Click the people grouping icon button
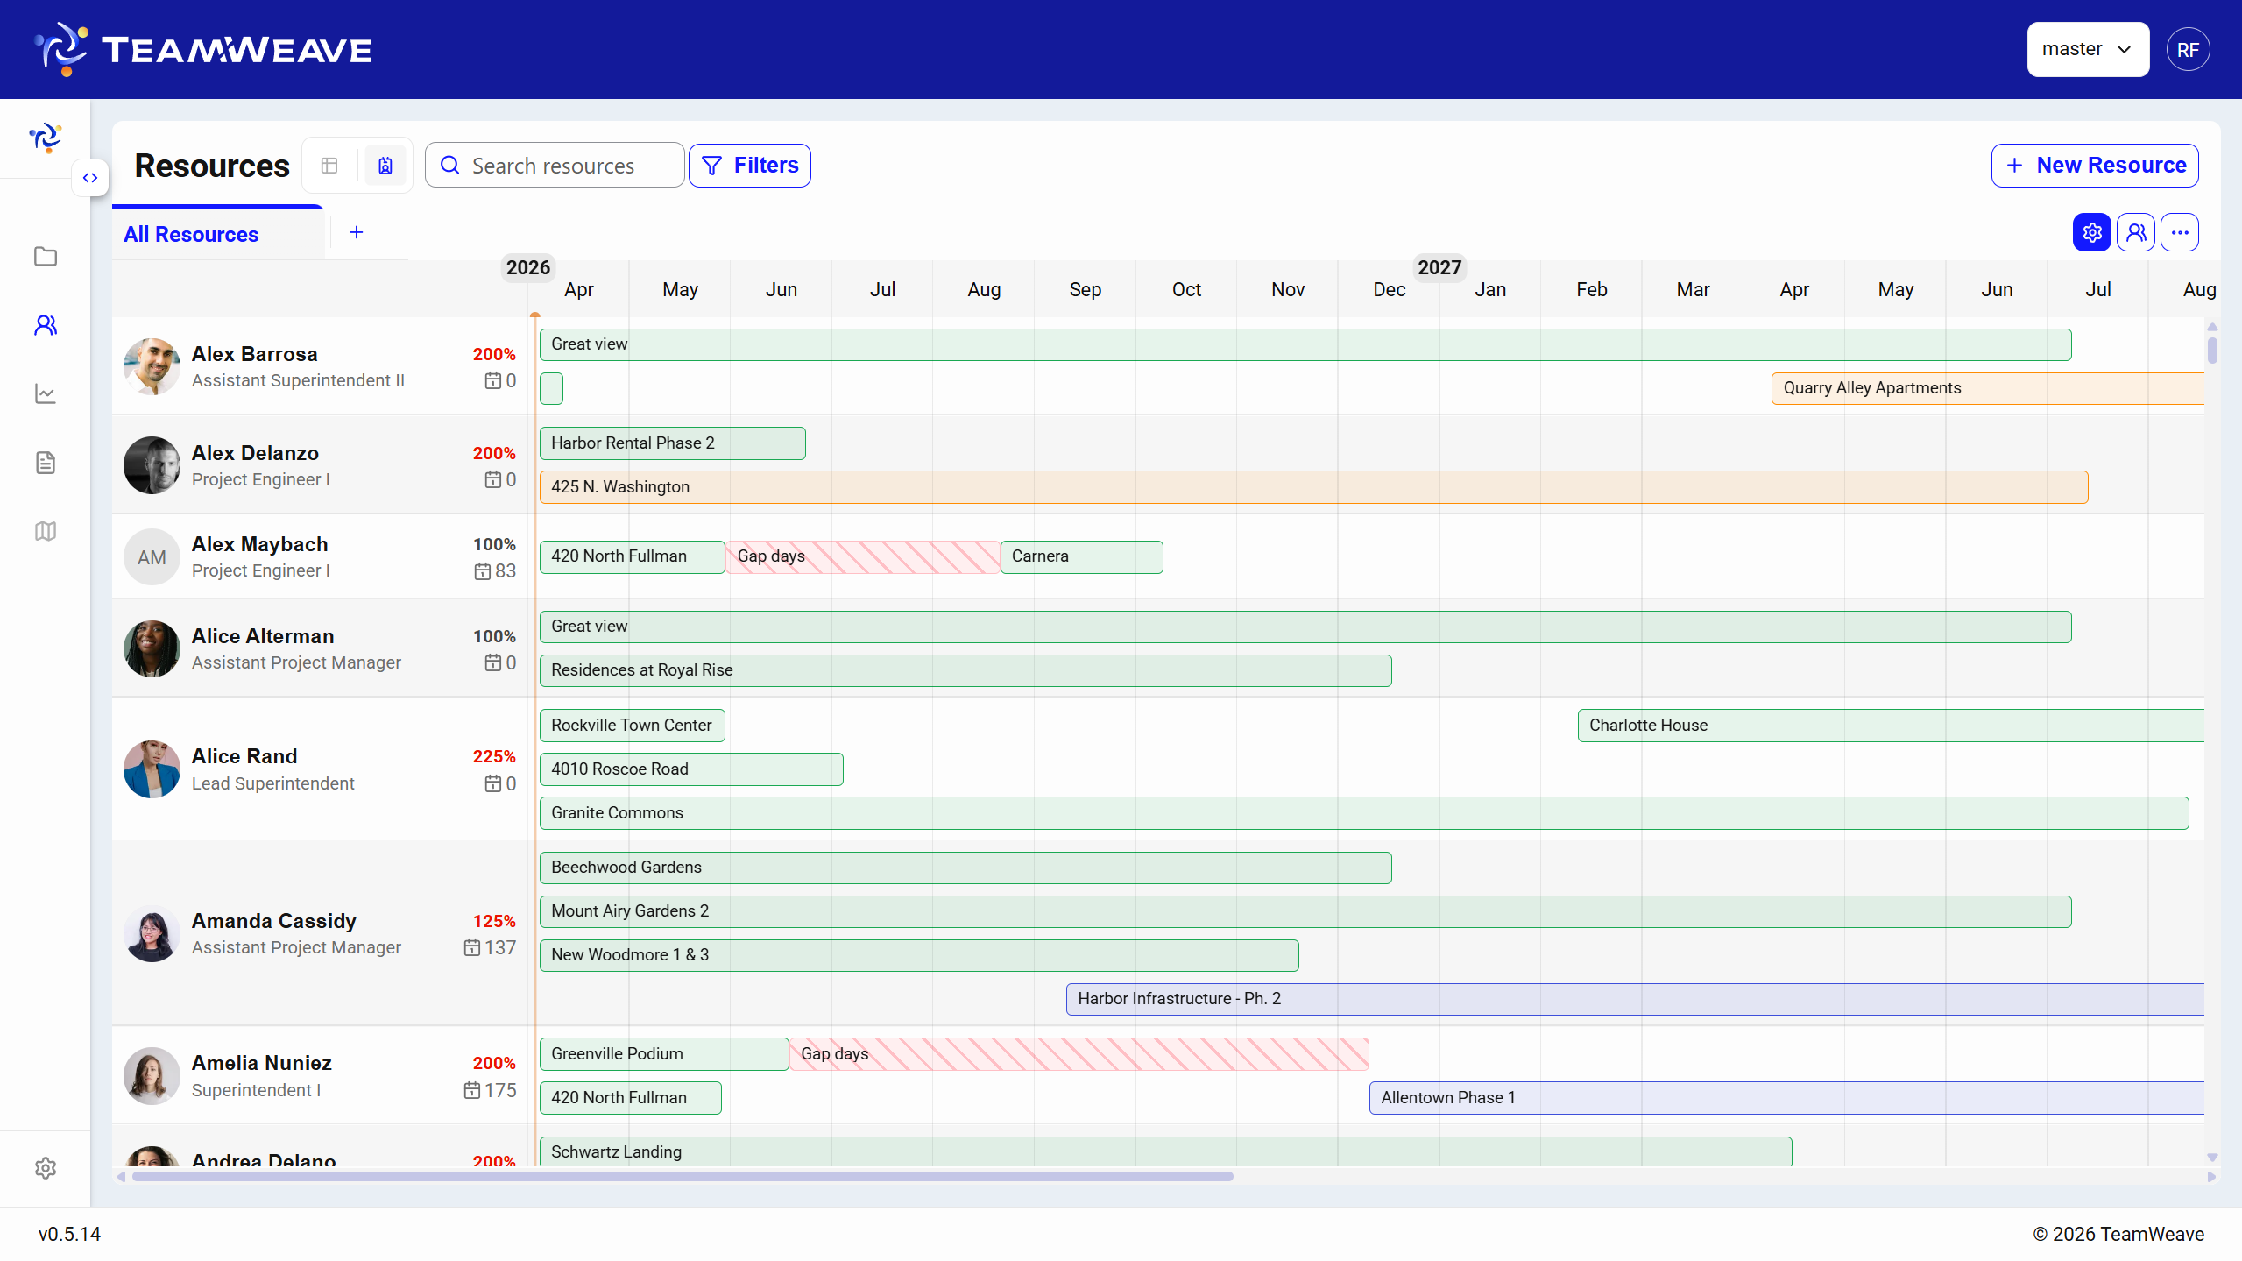Screen dimensions: 2242x1261 click(2136, 232)
